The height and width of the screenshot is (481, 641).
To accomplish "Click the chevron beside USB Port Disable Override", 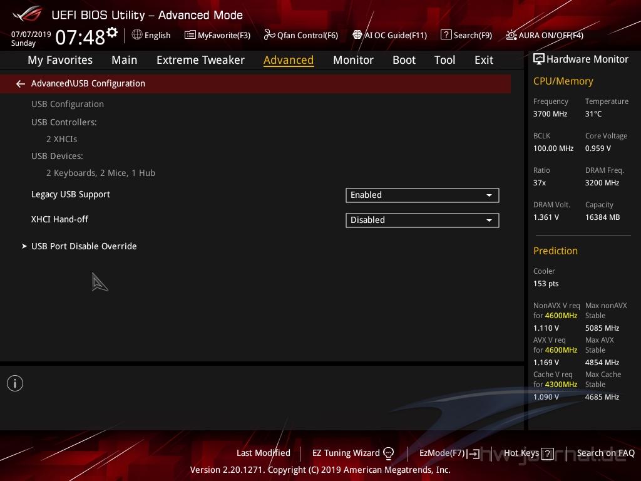I will (x=24, y=246).
